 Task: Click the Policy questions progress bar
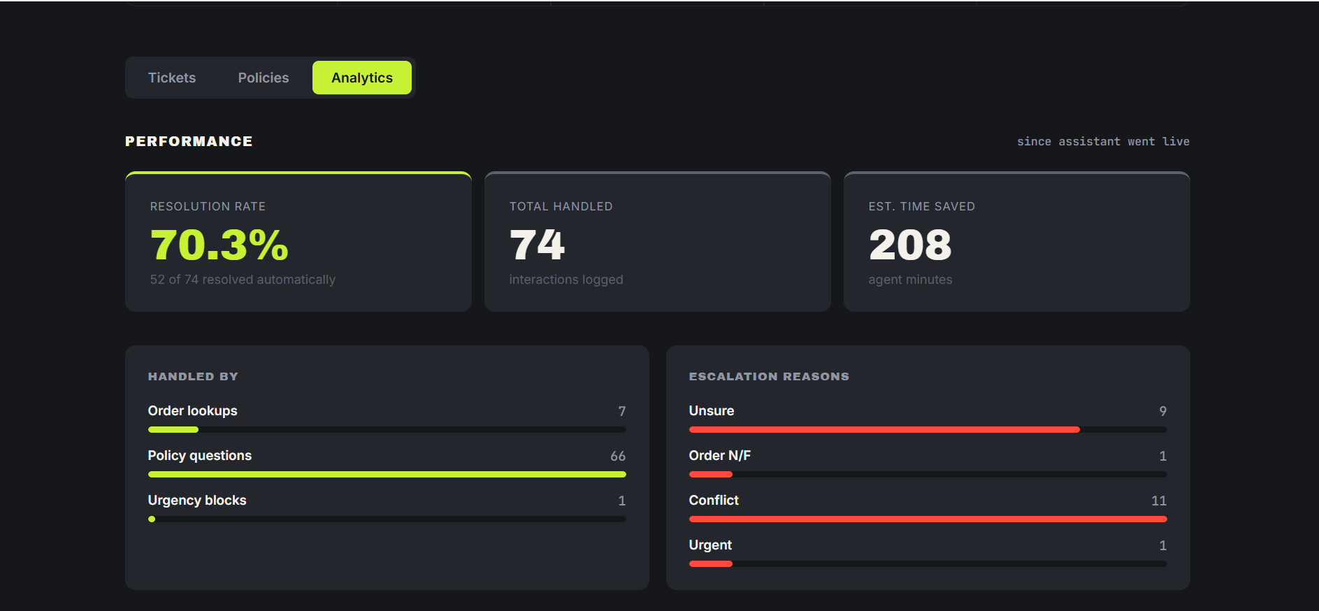pyautogui.click(x=387, y=475)
